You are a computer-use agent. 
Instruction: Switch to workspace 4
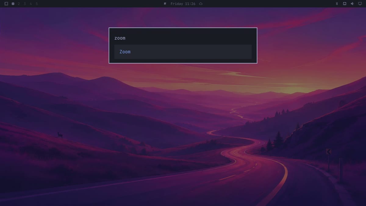[31, 4]
